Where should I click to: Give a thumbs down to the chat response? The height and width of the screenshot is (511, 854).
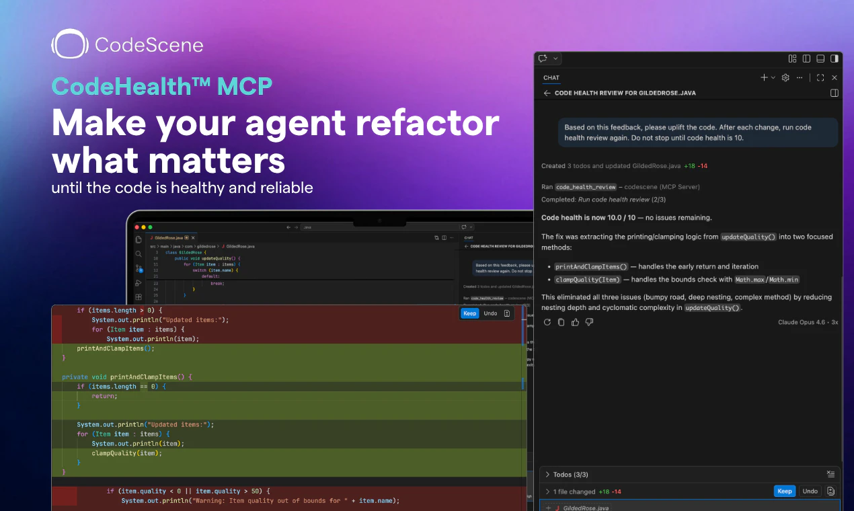click(589, 322)
